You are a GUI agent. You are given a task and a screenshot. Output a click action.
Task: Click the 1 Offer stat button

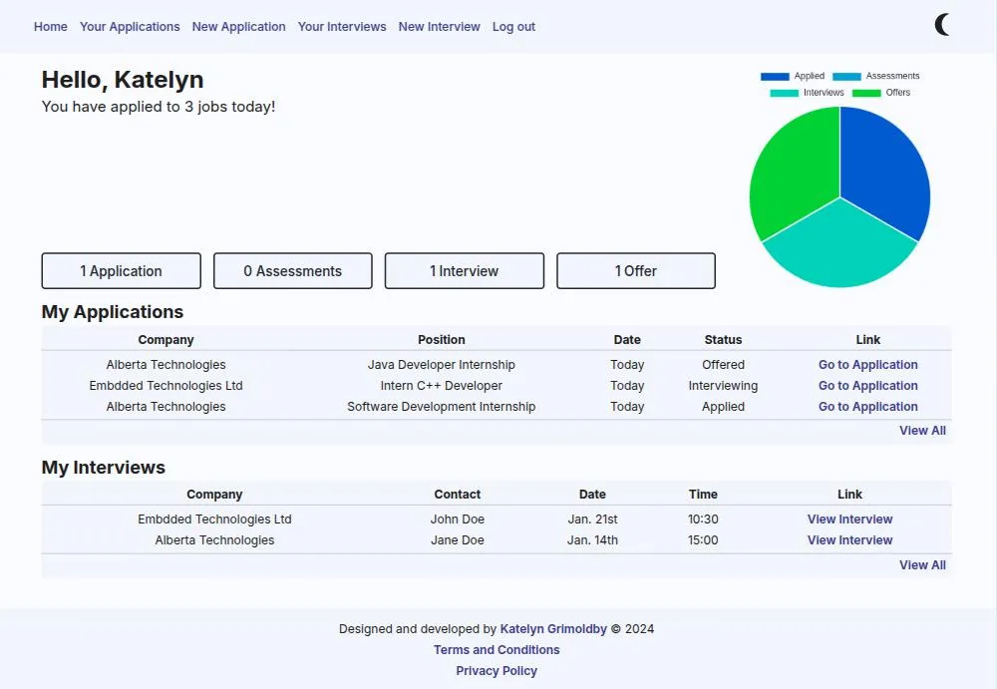[635, 271]
